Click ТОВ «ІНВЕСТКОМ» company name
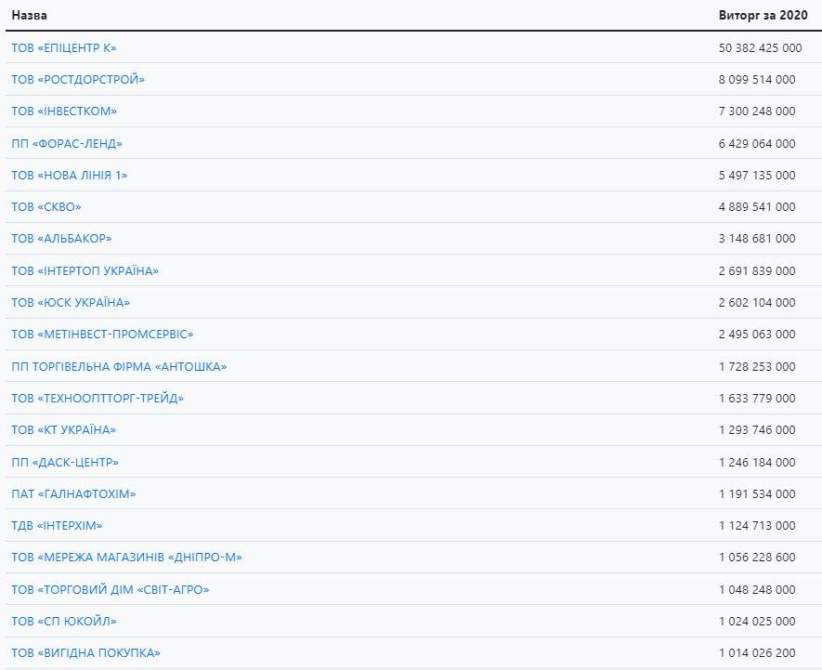Image resolution: width=822 pixels, height=670 pixels. click(64, 112)
